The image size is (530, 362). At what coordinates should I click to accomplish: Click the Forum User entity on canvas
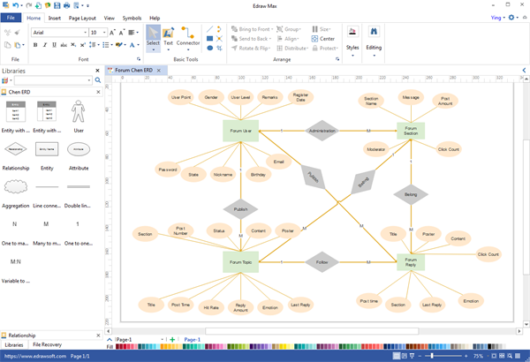240,130
